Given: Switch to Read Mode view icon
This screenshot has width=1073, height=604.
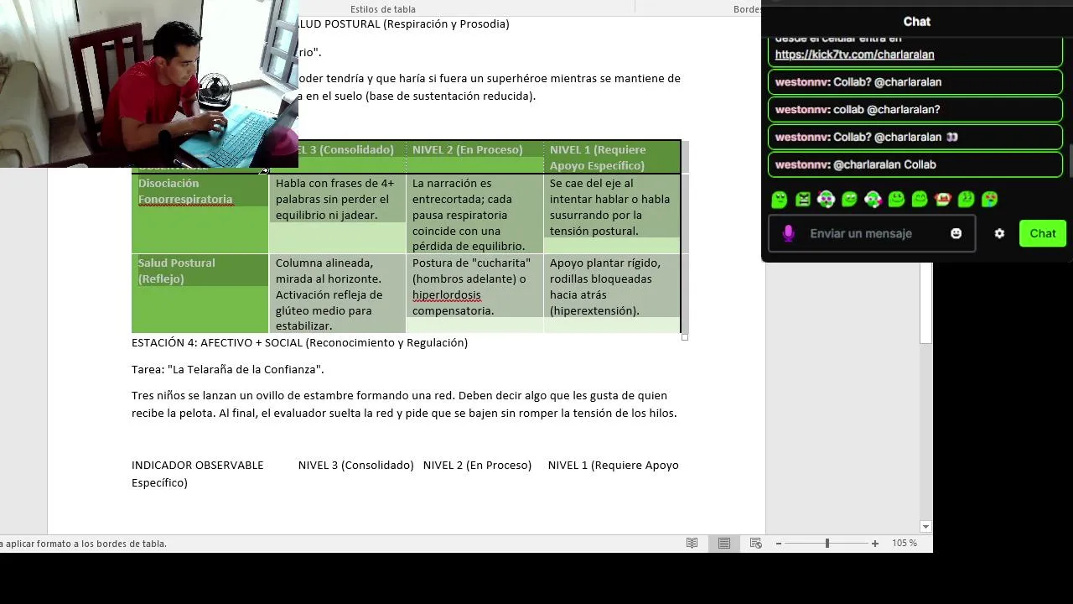Looking at the screenshot, I should tap(692, 544).
